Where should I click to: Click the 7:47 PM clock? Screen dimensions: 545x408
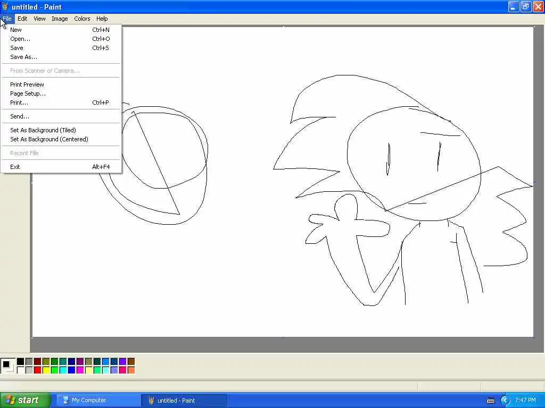coord(525,400)
